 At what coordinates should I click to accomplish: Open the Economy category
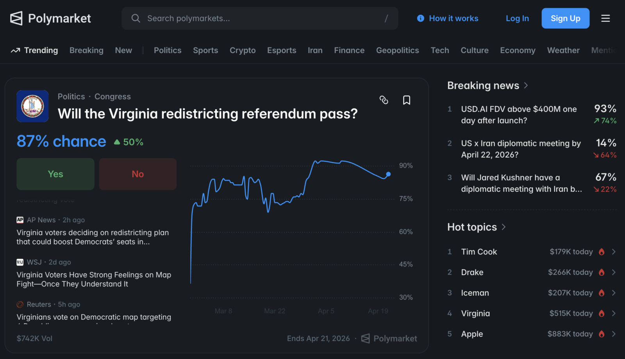pos(518,50)
